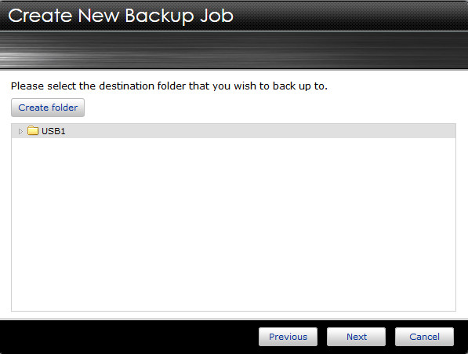Go to the Next wizard step
This screenshot has width=468, height=354.
pyautogui.click(x=356, y=337)
